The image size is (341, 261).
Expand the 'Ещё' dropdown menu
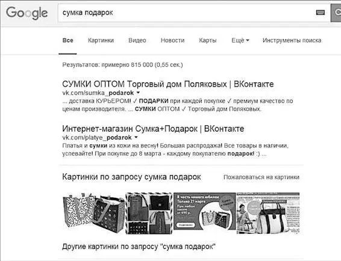point(240,40)
